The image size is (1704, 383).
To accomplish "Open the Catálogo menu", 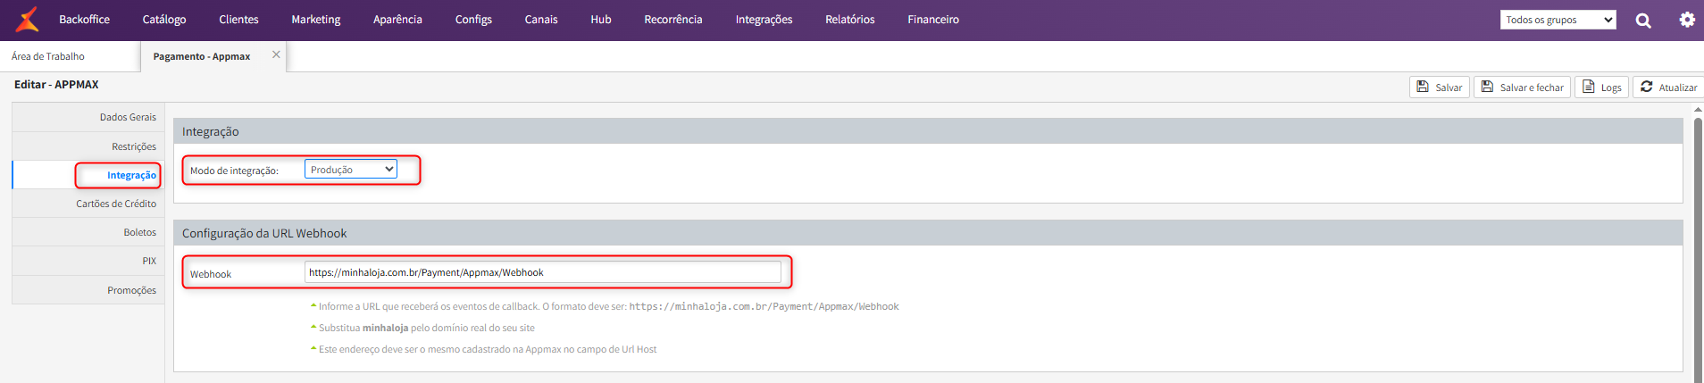I will point(164,19).
